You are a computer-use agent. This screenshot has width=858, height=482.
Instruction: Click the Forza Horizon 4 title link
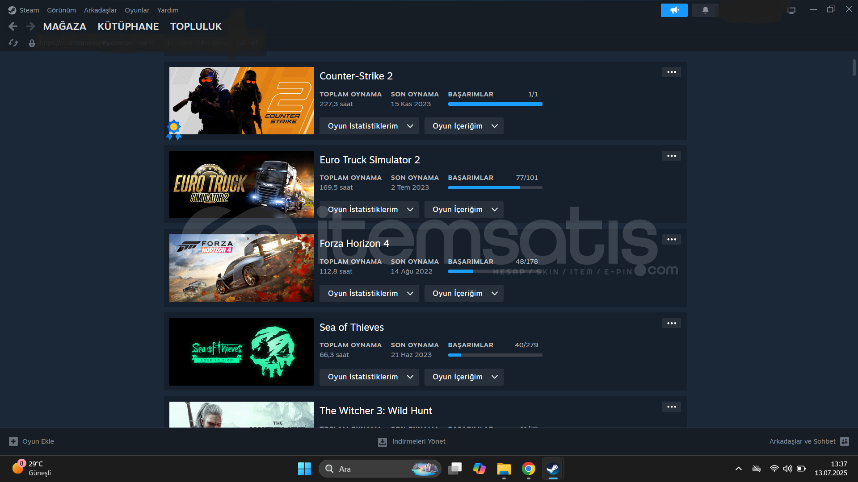click(354, 243)
